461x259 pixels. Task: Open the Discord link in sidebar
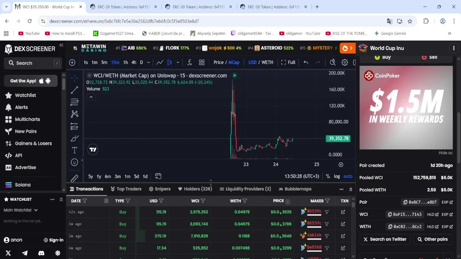coord(41,253)
